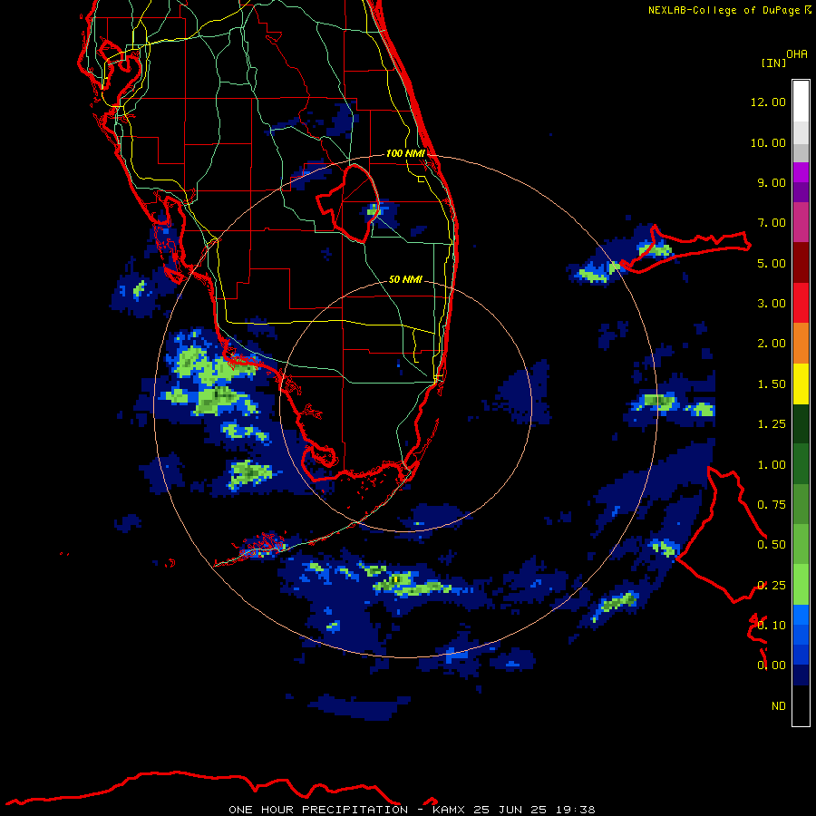Click the 50 NMI range ring label
The image size is (816, 816).
[405, 279]
